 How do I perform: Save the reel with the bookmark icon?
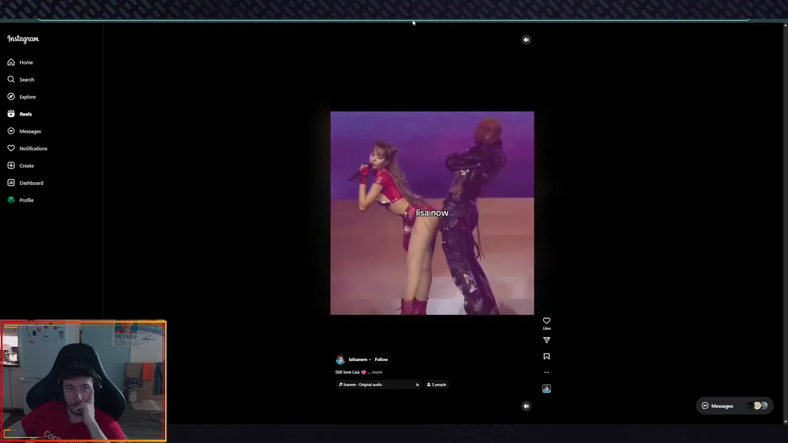pyautogui.click(x=547, y=356)
